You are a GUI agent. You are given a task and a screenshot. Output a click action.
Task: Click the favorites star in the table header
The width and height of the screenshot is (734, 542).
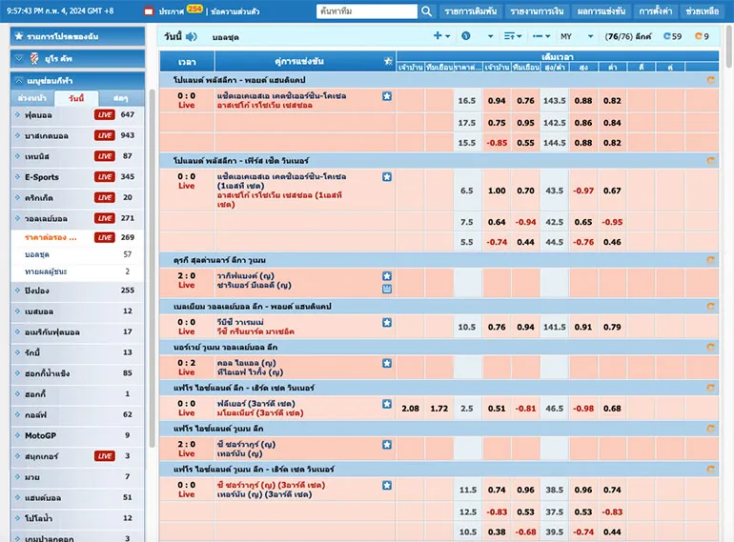point(387,61)
